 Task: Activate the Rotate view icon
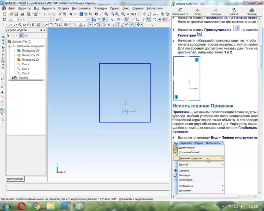[x=149, y=14]
